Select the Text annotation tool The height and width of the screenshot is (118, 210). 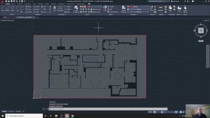click(x=54, y=9)
